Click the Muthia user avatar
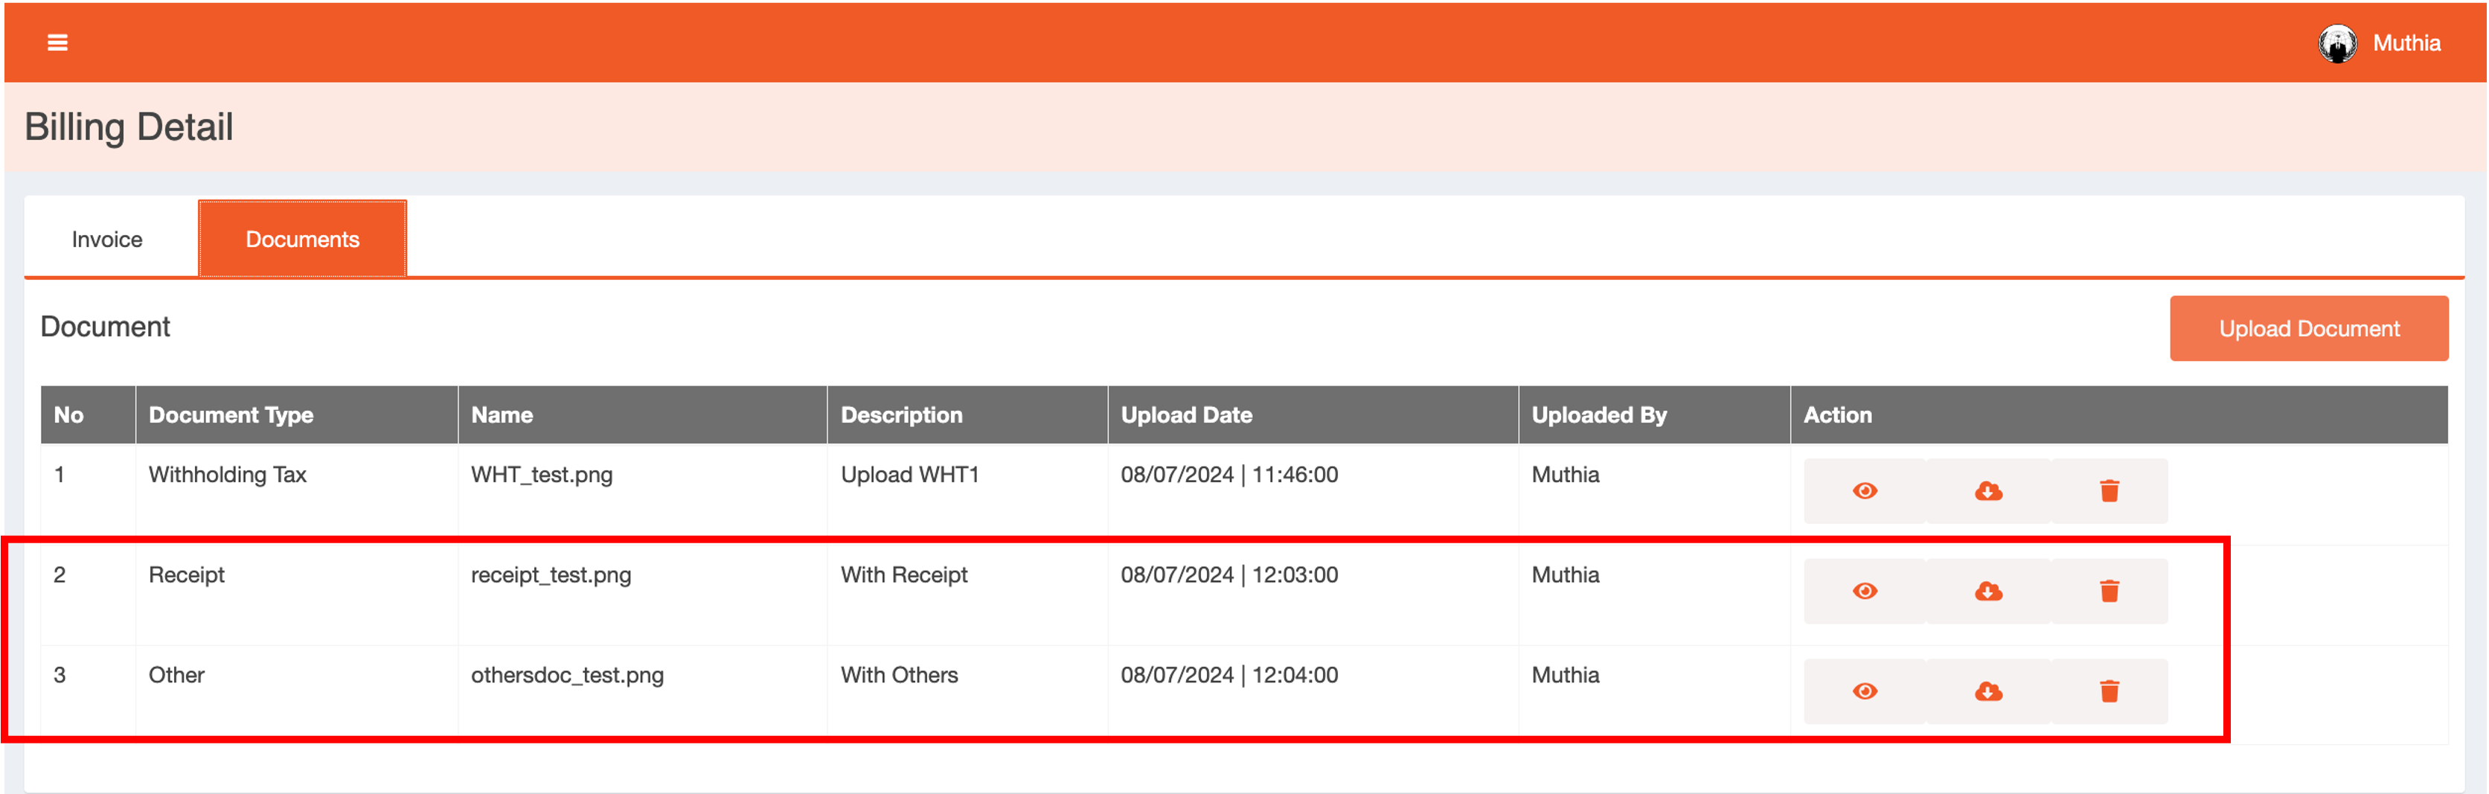2489x794 pixels. click(x=2336, y=43)
